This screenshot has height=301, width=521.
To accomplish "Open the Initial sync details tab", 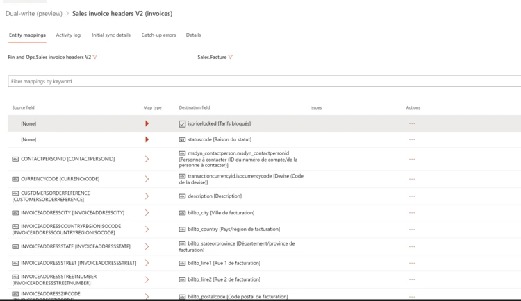I will click(111, 35).
